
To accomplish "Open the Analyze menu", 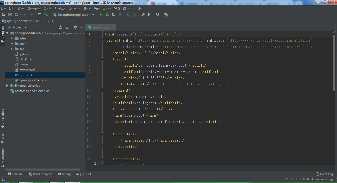I will pyautogui.click(x=60, y=8).
